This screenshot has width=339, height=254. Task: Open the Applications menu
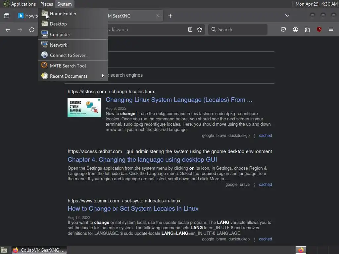pos(24,4)
